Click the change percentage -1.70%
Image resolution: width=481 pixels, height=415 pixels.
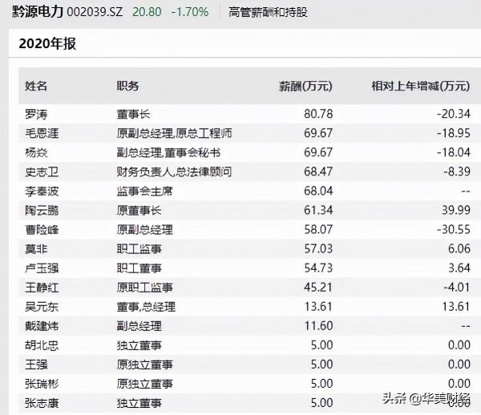[190, 12]
